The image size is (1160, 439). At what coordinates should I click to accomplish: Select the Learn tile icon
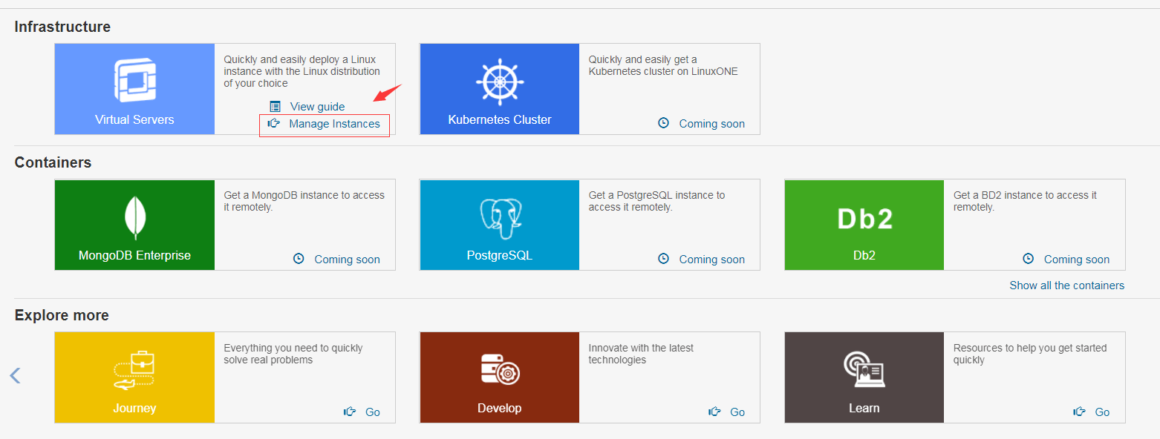point(864,369)
